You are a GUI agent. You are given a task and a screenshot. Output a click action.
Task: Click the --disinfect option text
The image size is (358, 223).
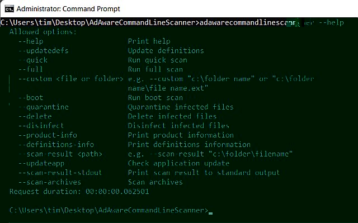pos(41,126)
